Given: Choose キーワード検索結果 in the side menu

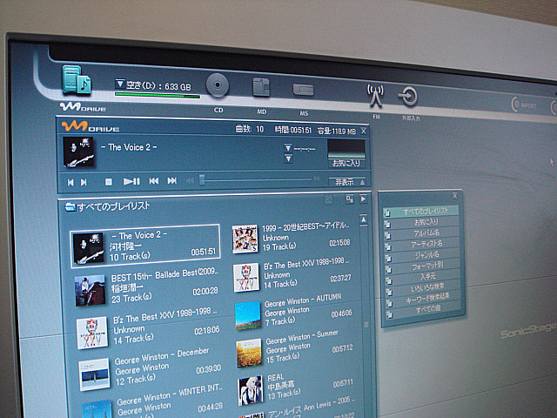Looking at the screenshot, I should 424,298.
